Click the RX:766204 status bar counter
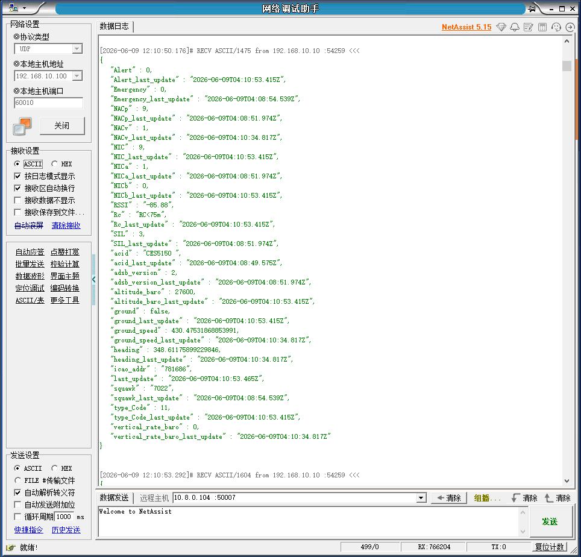The width and height of the screenshot is (581, 557). tap(434, 547)
